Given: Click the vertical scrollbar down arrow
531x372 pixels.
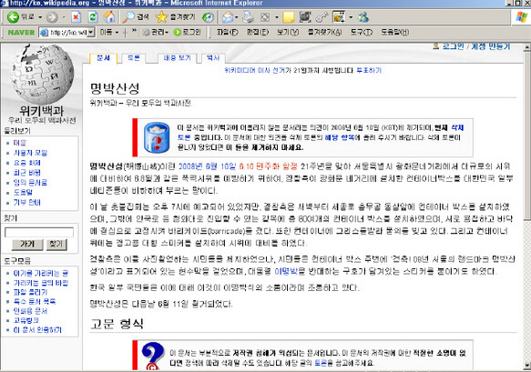Looking at the screenshot, I should (x=527, y=366).
